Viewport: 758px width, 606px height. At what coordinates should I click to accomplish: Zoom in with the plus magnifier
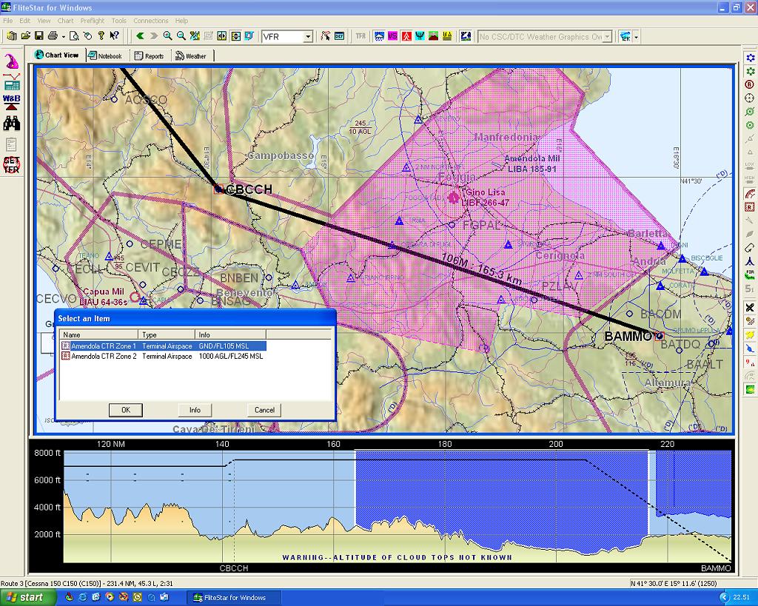167,36
